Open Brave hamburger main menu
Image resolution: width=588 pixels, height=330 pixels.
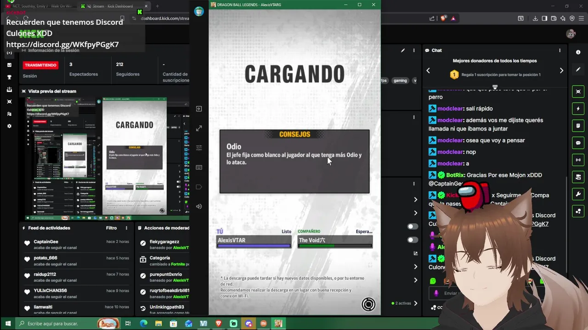[x=581, y=18]
